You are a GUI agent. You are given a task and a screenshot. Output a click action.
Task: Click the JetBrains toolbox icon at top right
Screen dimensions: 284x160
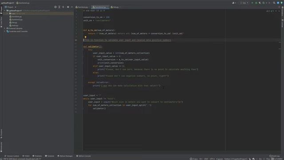(x=282, y=3)
